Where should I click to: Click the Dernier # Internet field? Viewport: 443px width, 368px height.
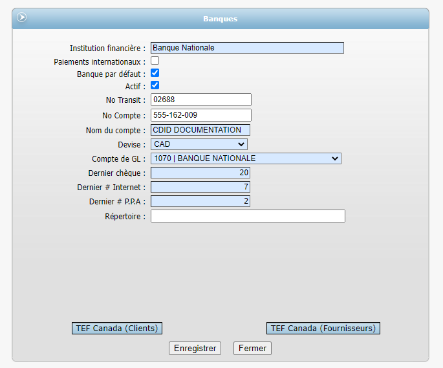point(200,187)
